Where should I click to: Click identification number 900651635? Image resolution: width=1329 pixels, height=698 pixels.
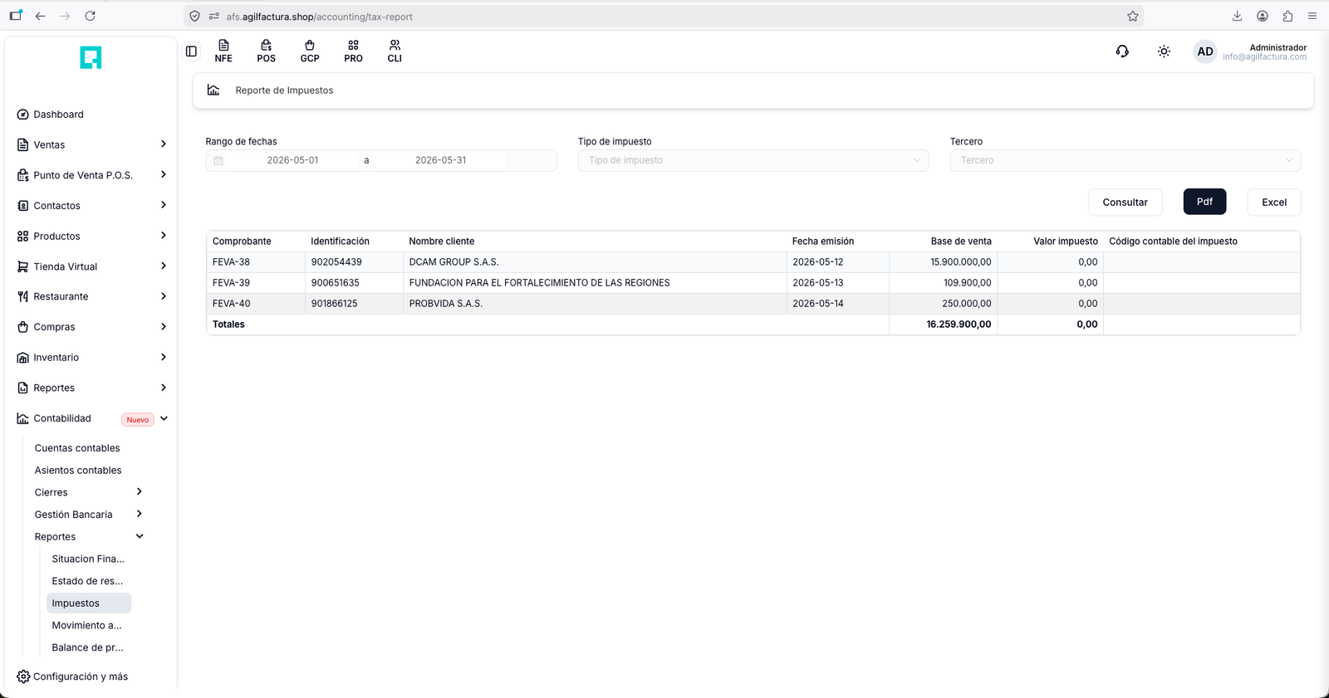coord(336,283)
